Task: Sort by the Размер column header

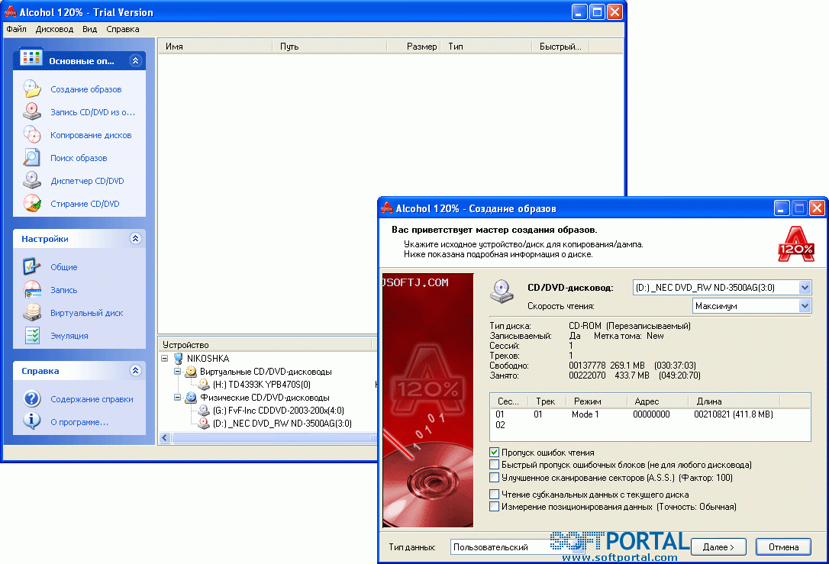Action: 414,47
